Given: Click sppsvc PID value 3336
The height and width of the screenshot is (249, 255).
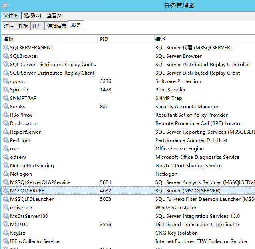Looking at the screenshot, I should point(106,81).
